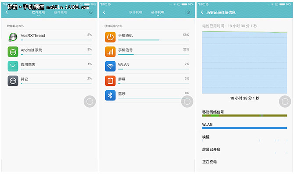
Task: Open 手机信号 usage row
Action: 147,52
